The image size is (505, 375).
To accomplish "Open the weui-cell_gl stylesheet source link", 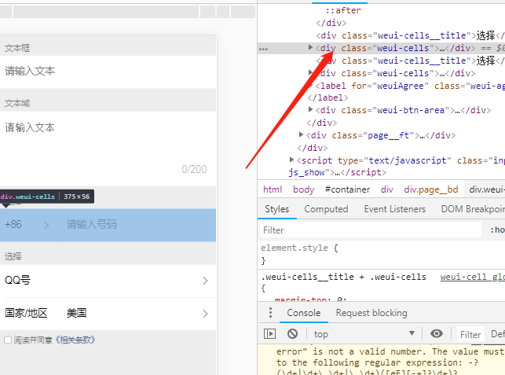I will [x=472, y=278].
